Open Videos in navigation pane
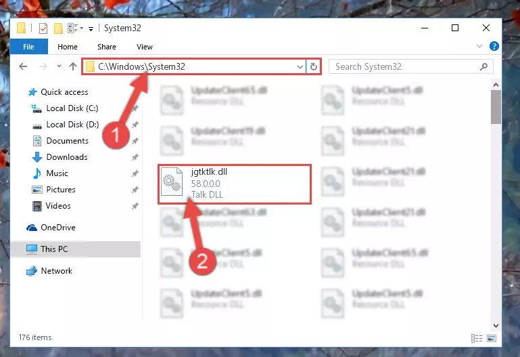 click(x=58, y=206)
